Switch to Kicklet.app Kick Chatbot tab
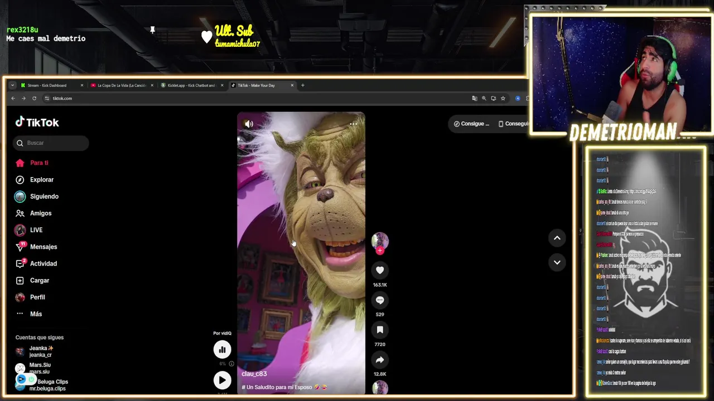This screenshot has height=401, width=714. click(x=191, y=85)
